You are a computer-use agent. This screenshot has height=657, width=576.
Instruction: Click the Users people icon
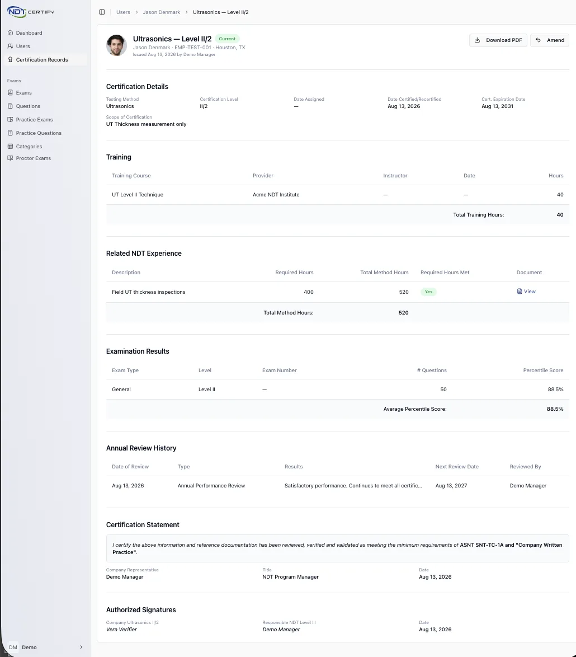11,46
